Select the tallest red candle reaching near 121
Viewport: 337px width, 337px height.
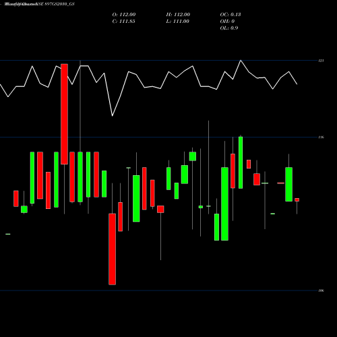pos(64,114)
